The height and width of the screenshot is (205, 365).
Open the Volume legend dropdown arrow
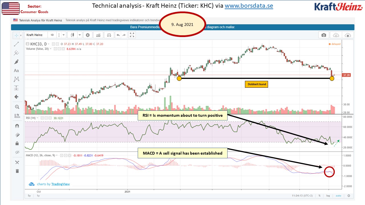point(51,49)
